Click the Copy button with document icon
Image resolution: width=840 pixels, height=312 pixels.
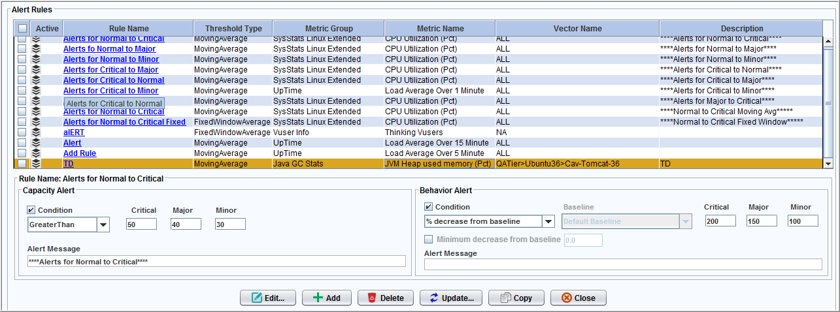pos(516,298)
